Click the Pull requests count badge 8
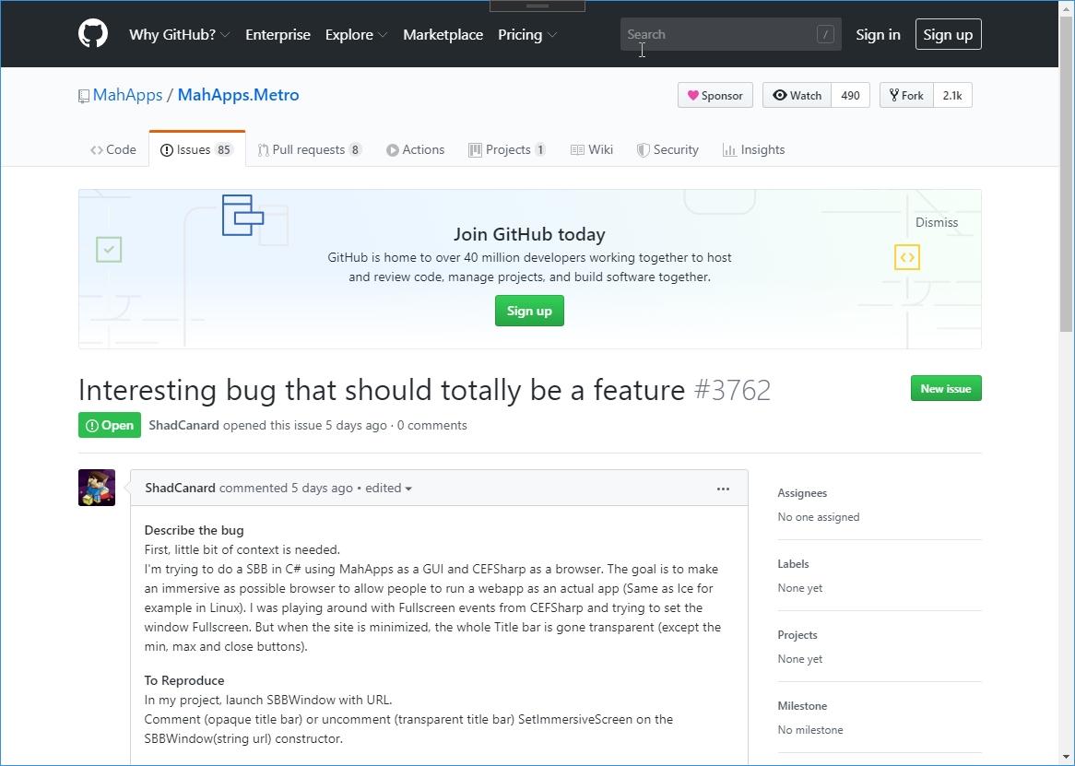The image size is (1075, 766). click(x=355, y=149)
